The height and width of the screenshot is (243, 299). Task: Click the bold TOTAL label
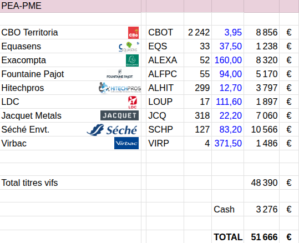[x=228, y=237]
